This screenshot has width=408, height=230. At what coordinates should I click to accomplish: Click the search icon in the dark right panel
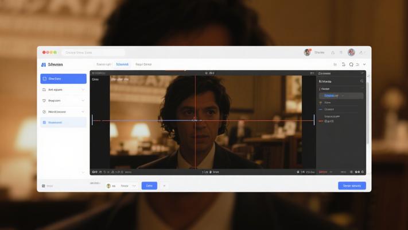[362, 81]
